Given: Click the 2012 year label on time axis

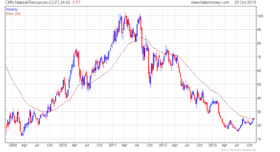Looking at the screenshot, I should [163, 145].
